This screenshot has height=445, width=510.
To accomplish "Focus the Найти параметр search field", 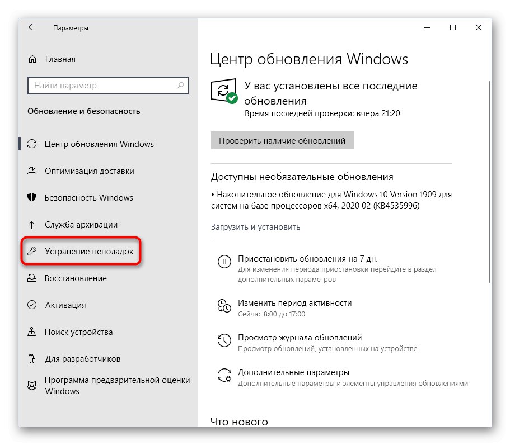I will point(107,86).
